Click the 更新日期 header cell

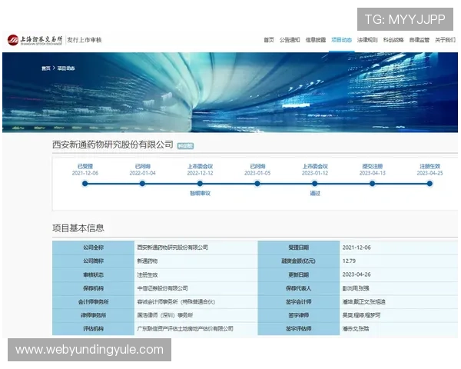[x=298, y=275]
